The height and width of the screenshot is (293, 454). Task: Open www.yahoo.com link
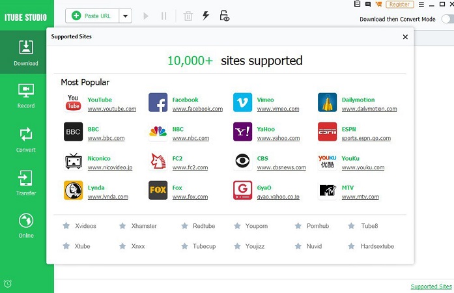pos(278,138)
